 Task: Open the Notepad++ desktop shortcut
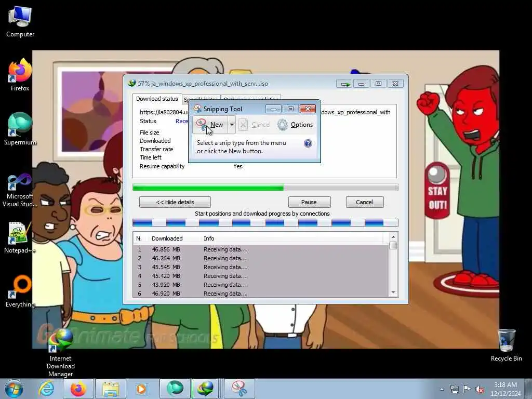tap(20, 237)
